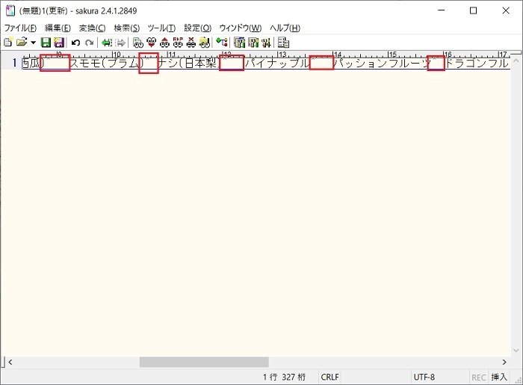Open the 設定(O) menu

click(198, 28)
